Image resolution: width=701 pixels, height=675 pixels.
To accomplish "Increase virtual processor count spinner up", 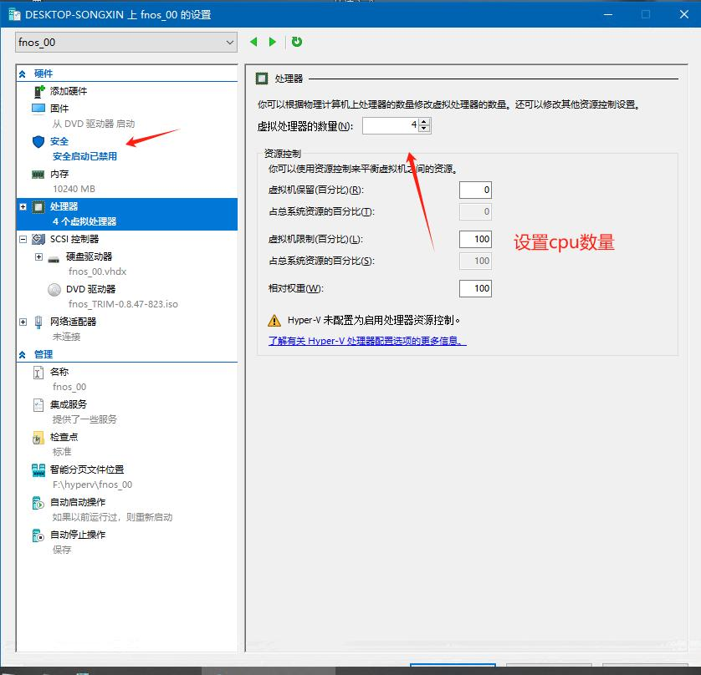I will coord(424,122).
